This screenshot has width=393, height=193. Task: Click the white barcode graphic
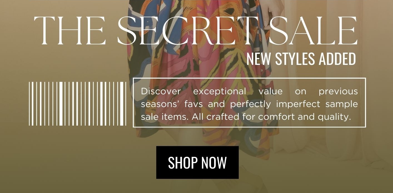coord(78,104)
